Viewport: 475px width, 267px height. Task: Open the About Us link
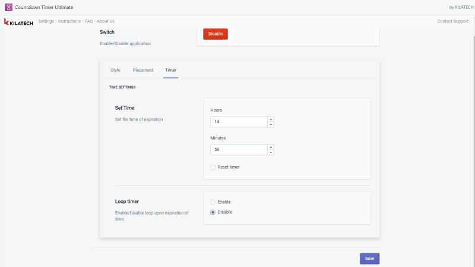pos(106,21)
